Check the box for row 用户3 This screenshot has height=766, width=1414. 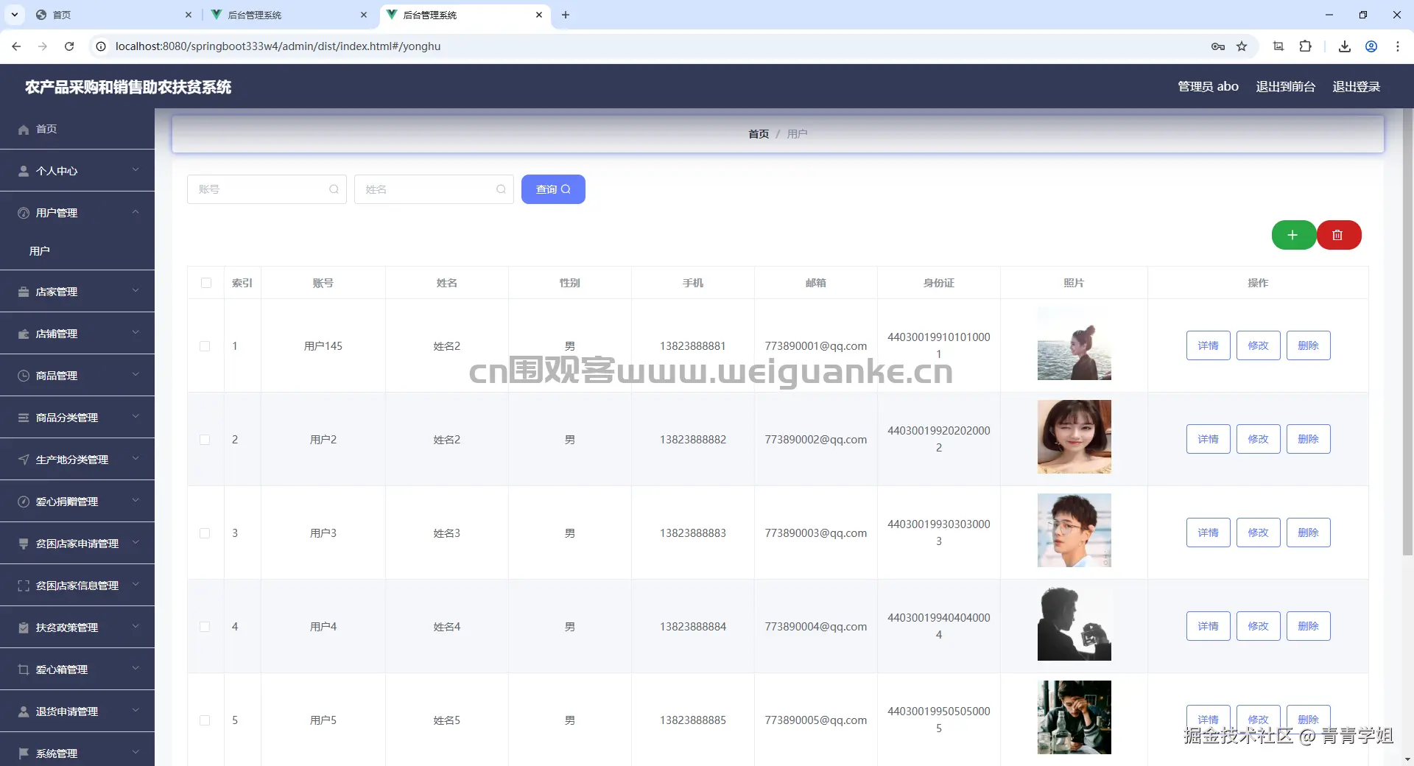205,533
